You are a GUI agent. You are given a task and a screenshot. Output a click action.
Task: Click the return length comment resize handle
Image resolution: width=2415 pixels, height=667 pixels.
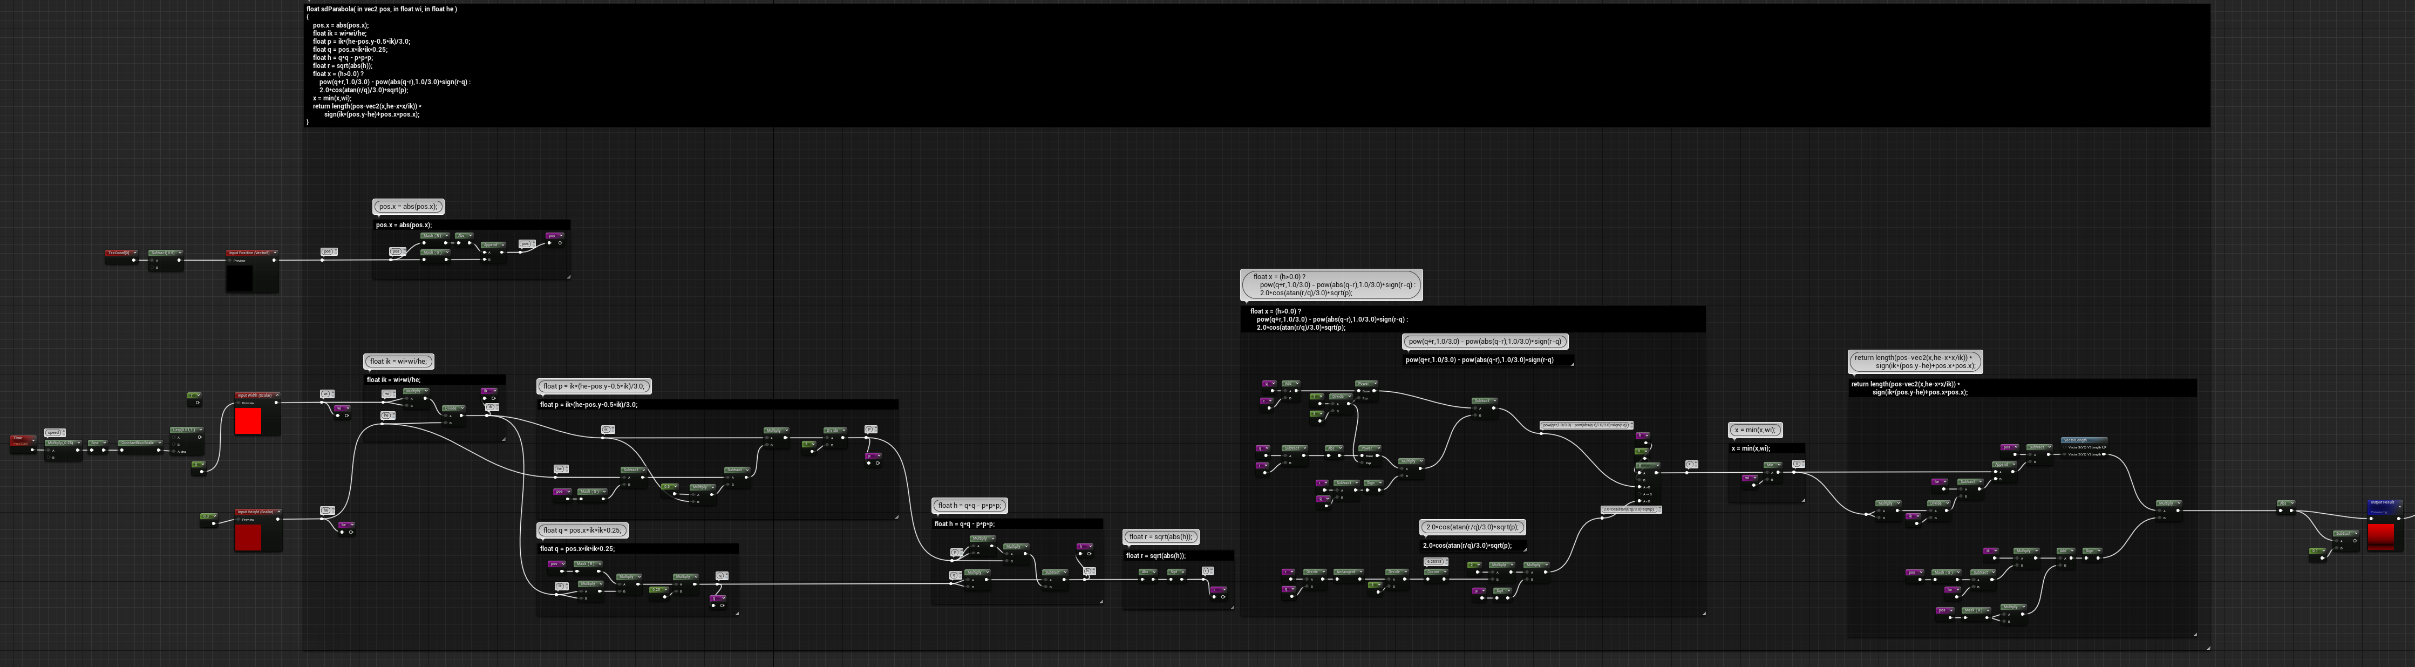pyautogui.click(x=2195, y=634)
